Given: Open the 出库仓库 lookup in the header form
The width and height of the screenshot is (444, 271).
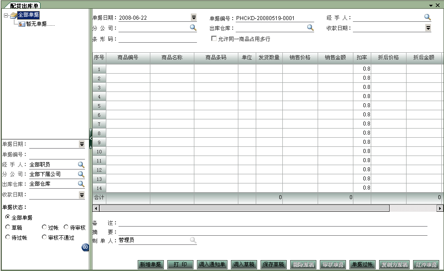Looking at the screenshot, I should (310, 27).
